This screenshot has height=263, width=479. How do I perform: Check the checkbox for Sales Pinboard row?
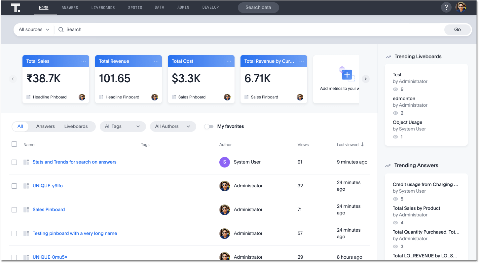[14, 209]
